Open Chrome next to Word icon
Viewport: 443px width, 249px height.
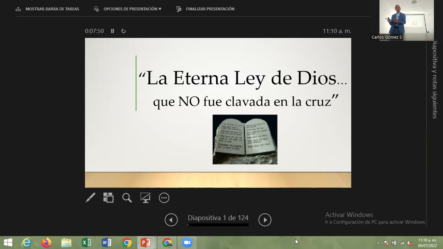tap(127, 243)
